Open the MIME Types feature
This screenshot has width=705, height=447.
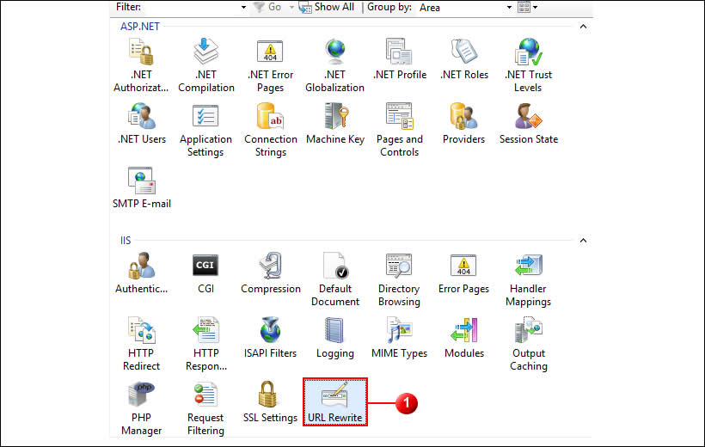399,337
